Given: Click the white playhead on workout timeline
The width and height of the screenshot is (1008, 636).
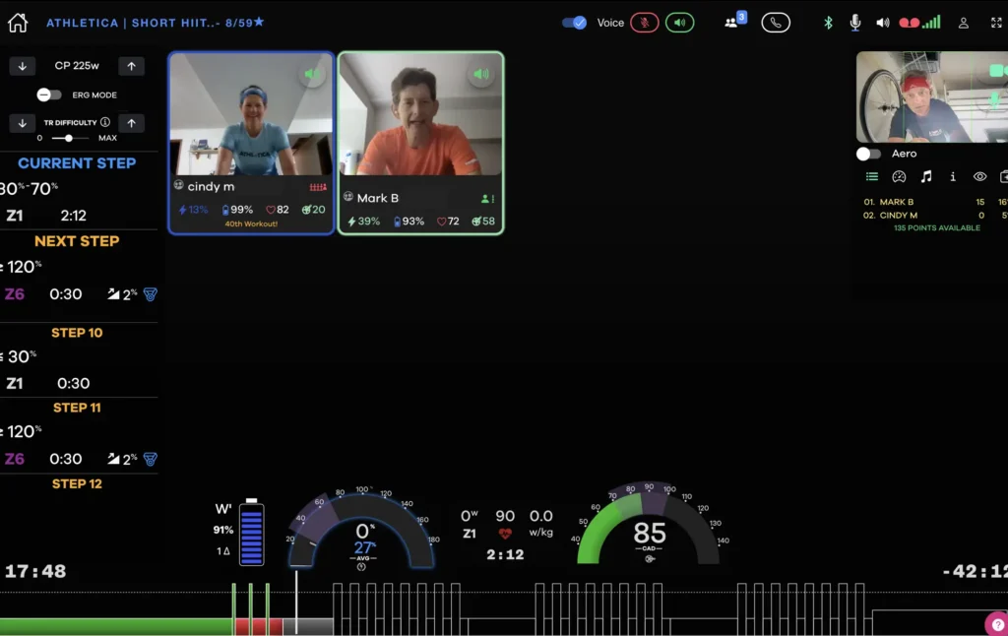Looking at the screenshot, I should pos(296,602).
